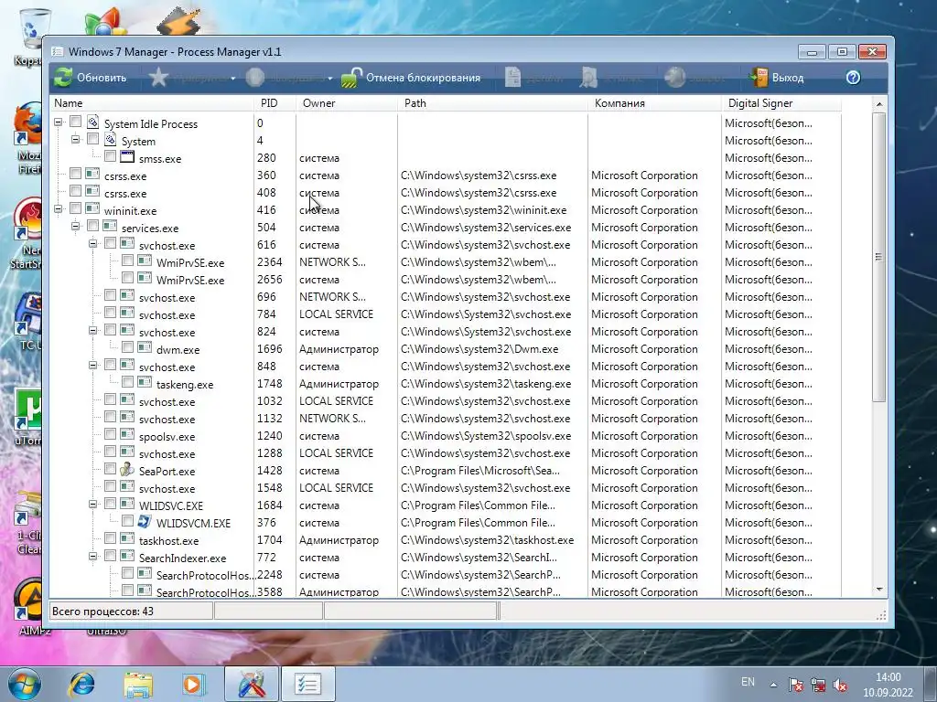
Task: Select the SeaPort.exe process row name
Action: pyautogui.click(x=167, y=472)
